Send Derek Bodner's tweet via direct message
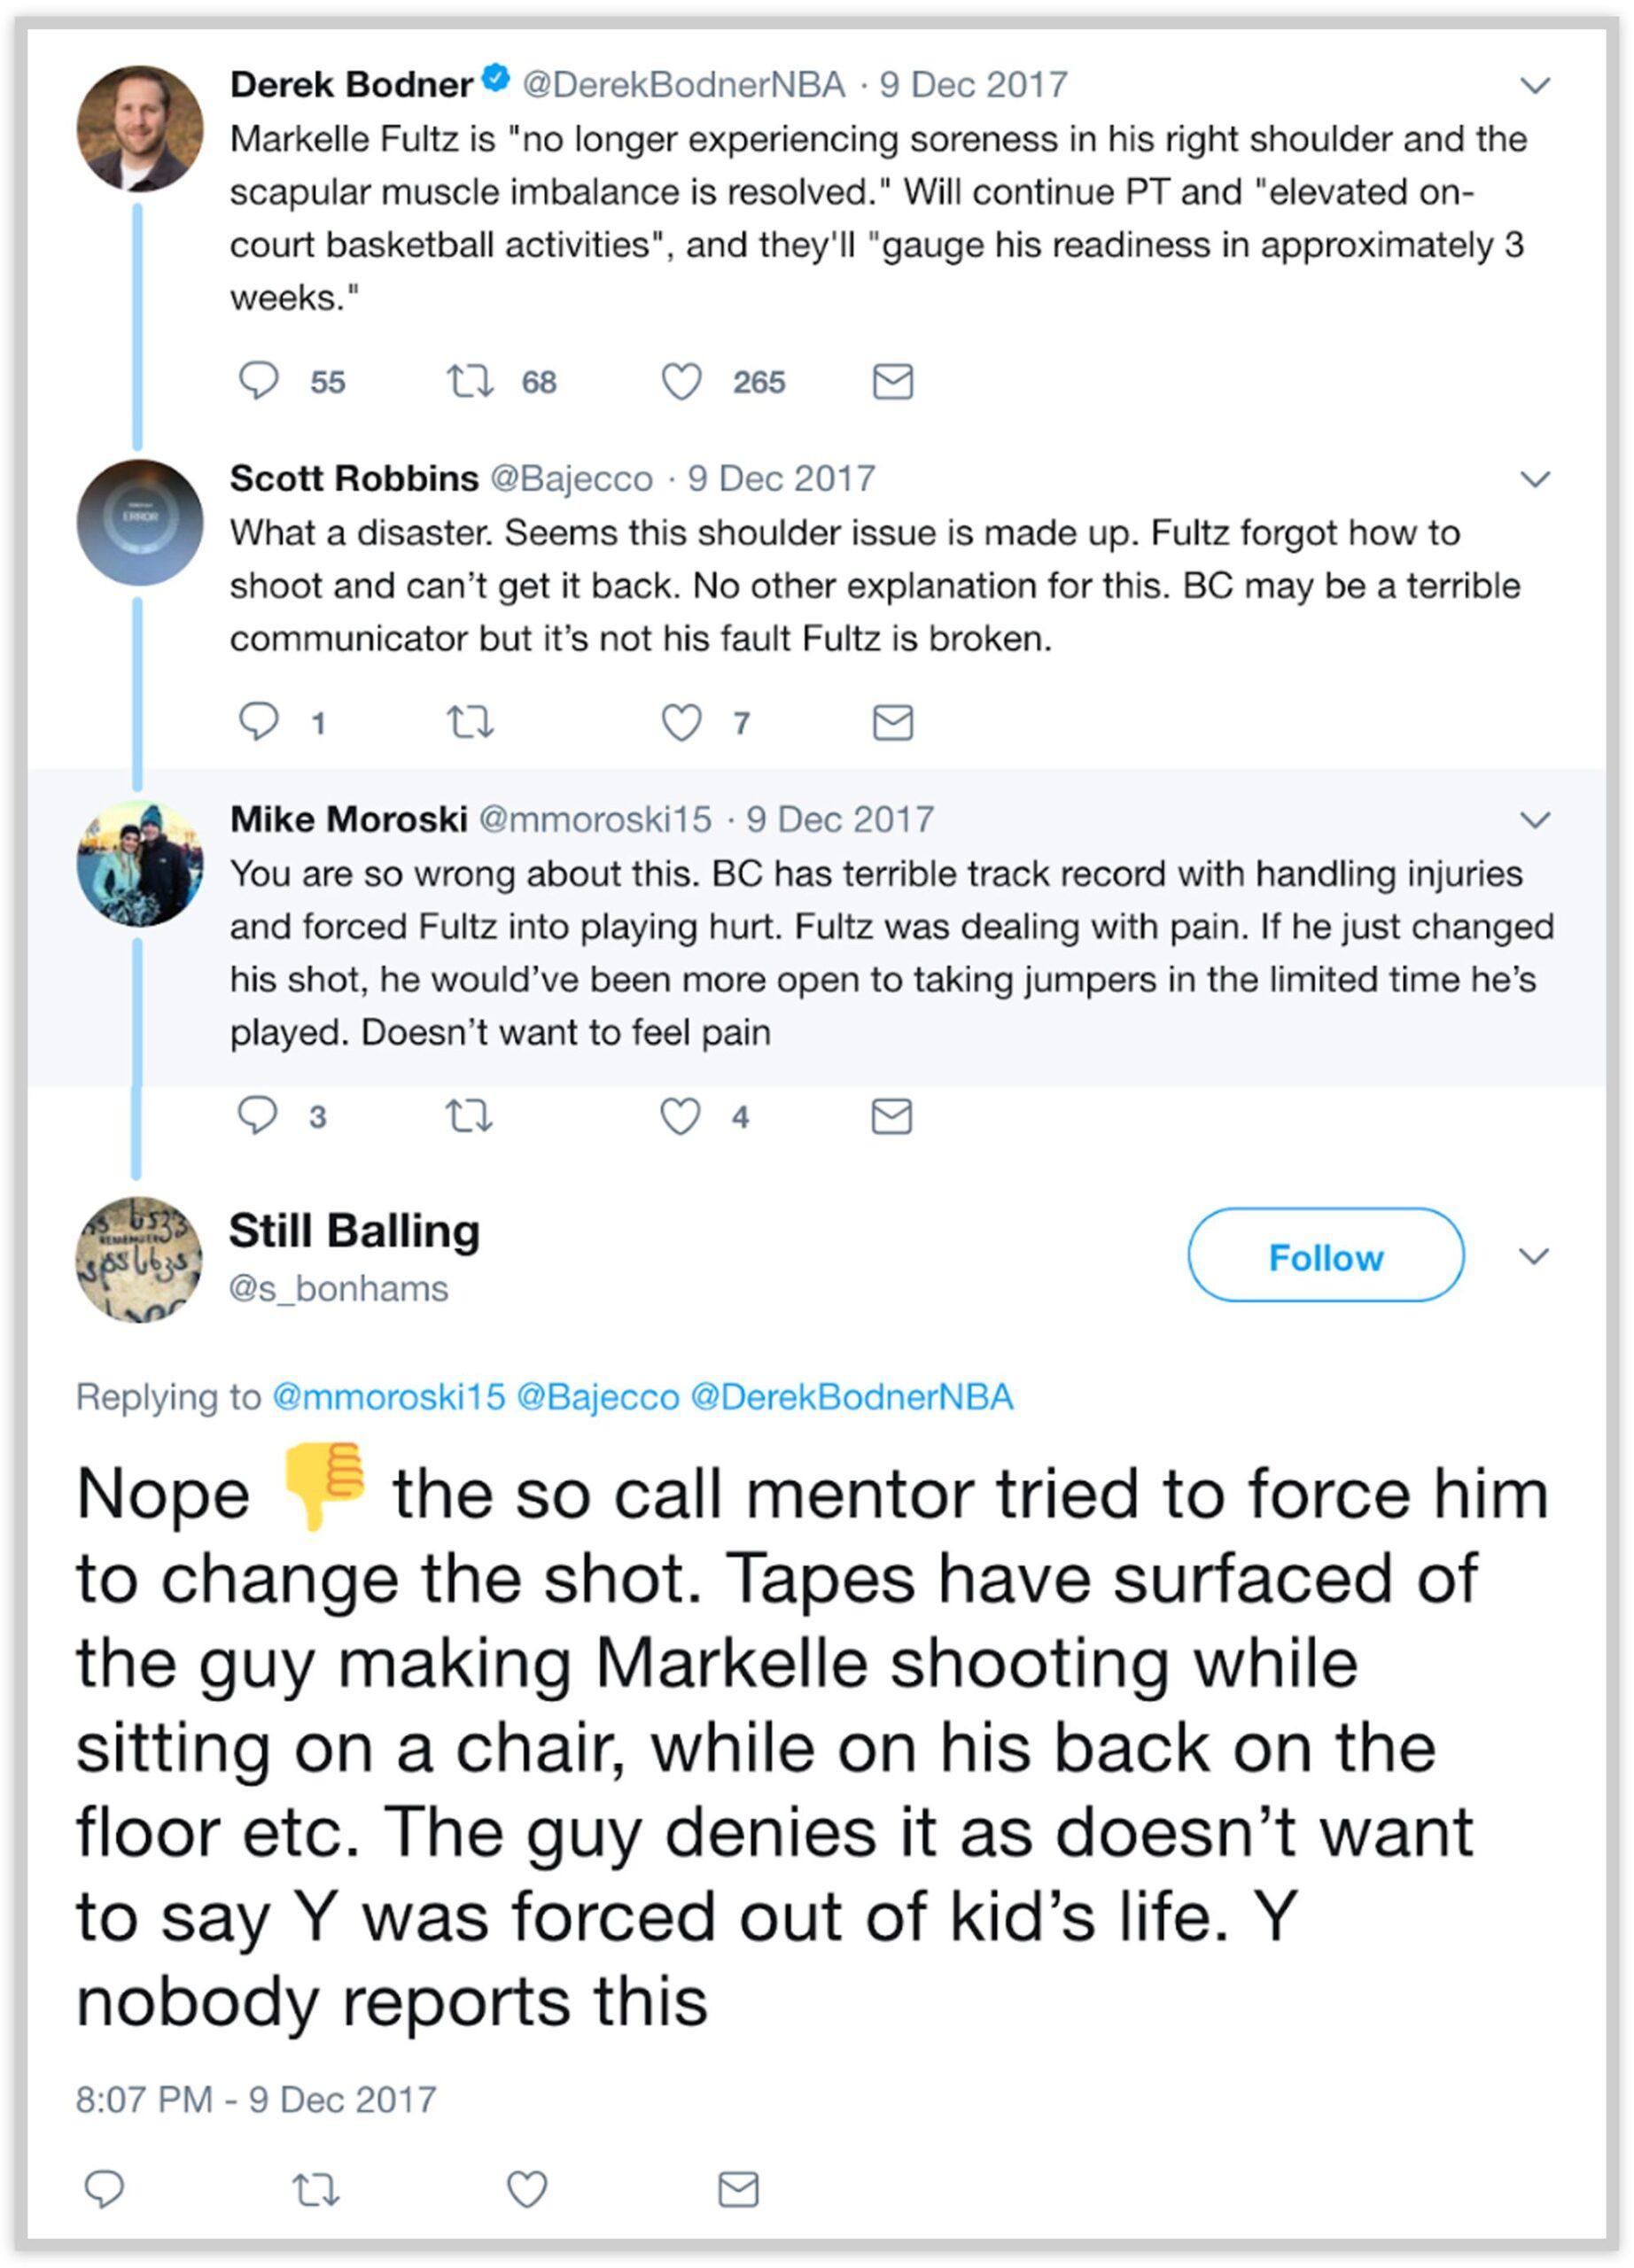Viewport: 1634px width, 2268px height. pos(892,381)
